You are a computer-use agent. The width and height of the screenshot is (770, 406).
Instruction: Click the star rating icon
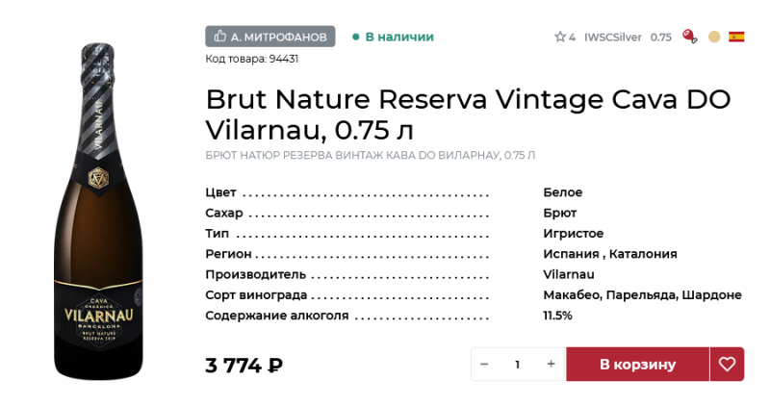coord(560,38)
